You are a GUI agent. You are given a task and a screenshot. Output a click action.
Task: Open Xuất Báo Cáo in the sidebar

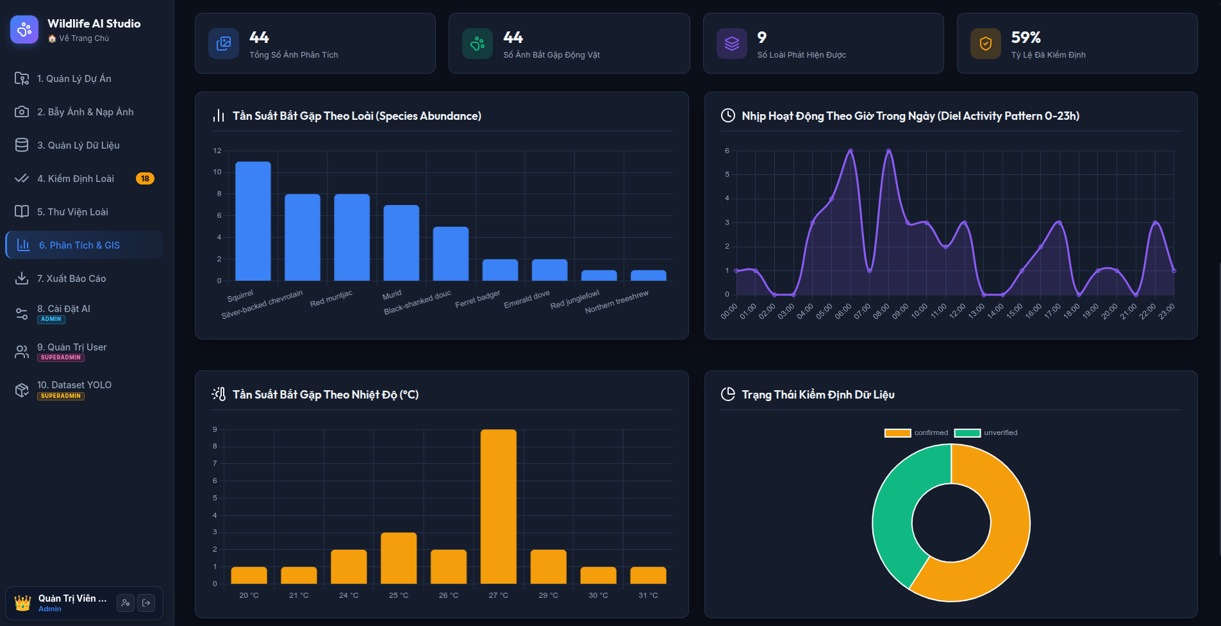pos(85,278)
